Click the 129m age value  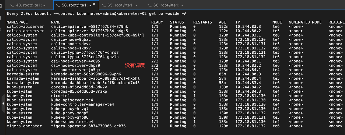click(x=224, y=126)
